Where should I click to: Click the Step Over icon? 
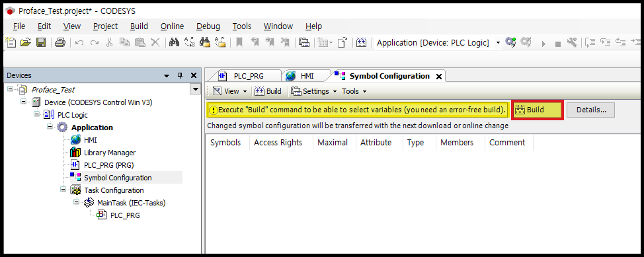[590, 42]
